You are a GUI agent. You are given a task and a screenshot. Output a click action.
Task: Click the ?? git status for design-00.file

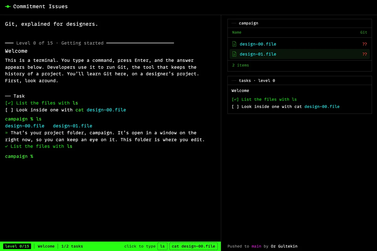coord(364,44)
